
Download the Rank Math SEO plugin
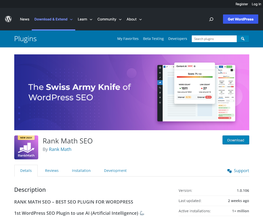pyautogui.click(x=236, y=140)
